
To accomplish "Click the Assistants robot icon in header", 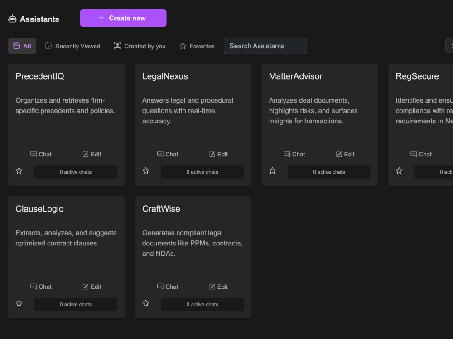I will pyautogui.click(x=12, y=19).
